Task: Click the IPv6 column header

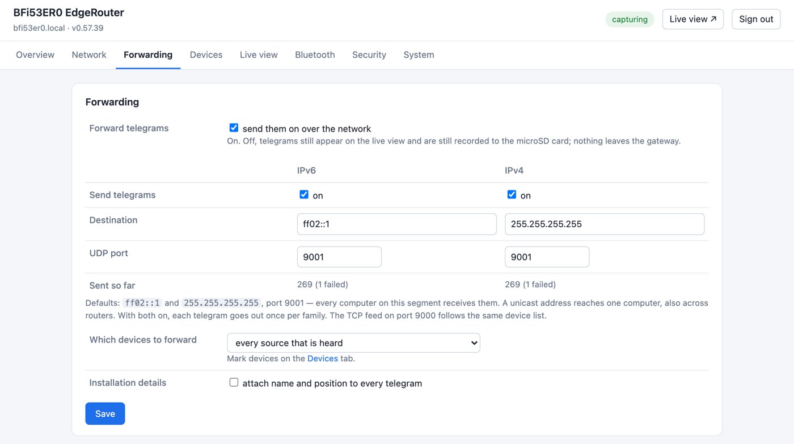Action: point(306,170)
